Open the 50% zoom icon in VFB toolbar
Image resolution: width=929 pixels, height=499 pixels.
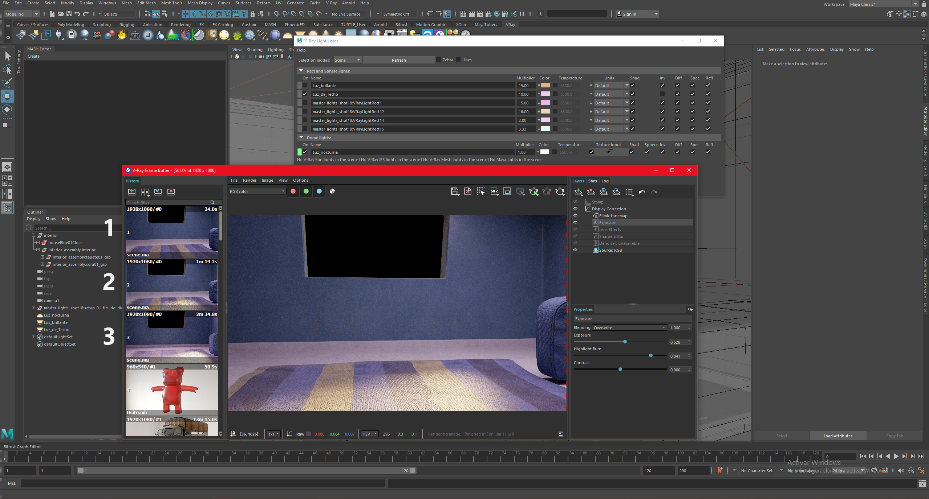click(x=494, y=191)
